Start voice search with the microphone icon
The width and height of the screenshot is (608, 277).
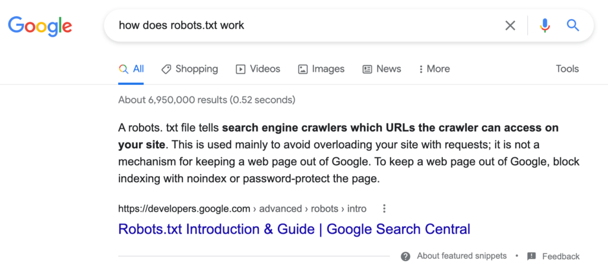pyautogui.click(x=544, y=25)
